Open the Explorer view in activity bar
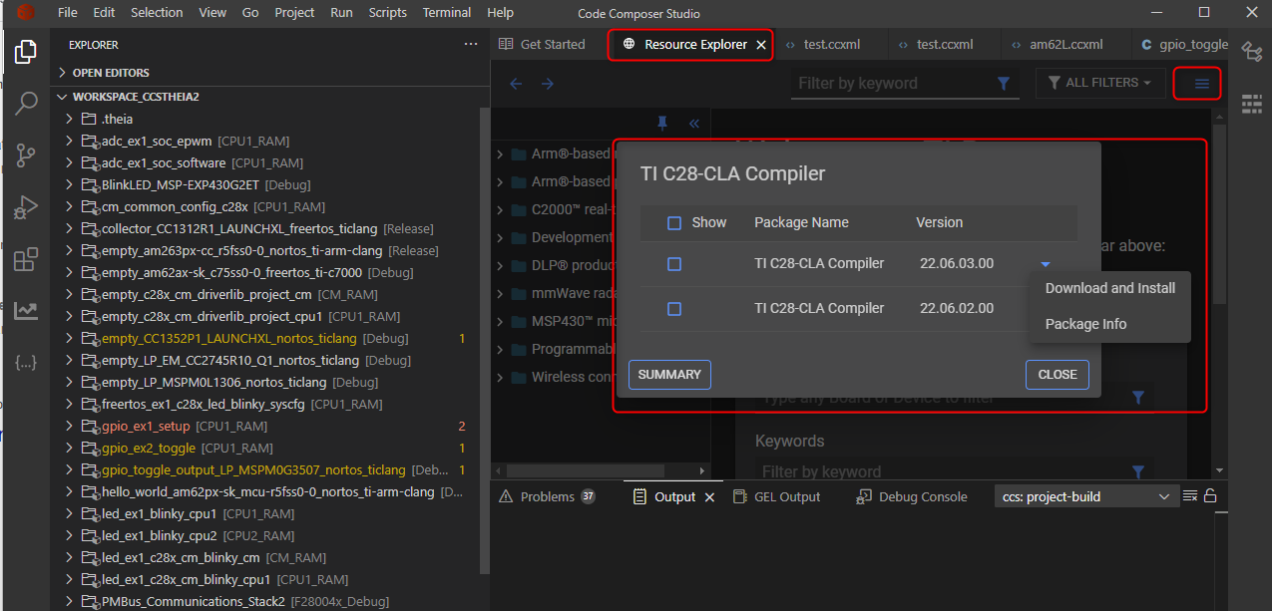The image size is (1272, 611). pos(26,52)
